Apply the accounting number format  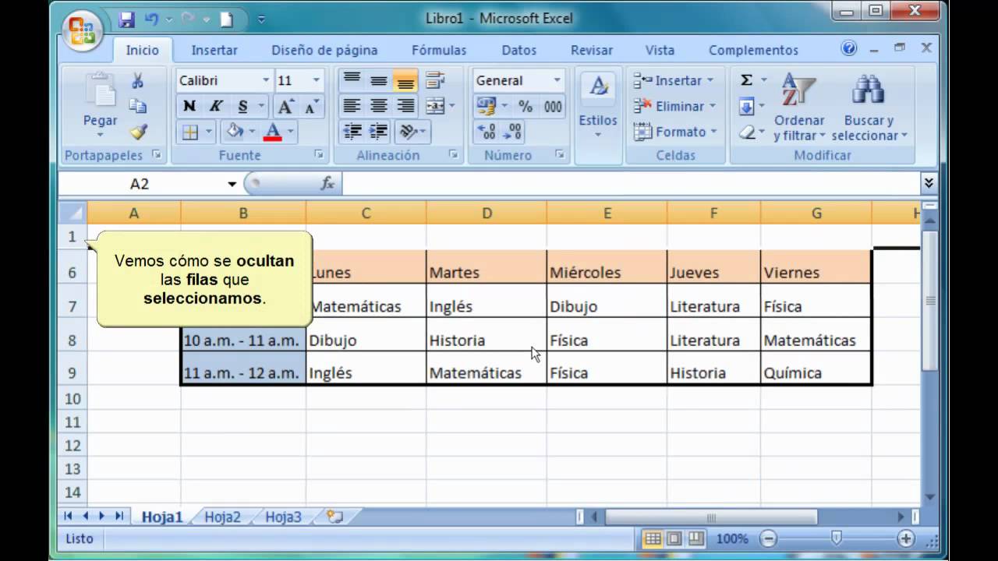[486, 106]
